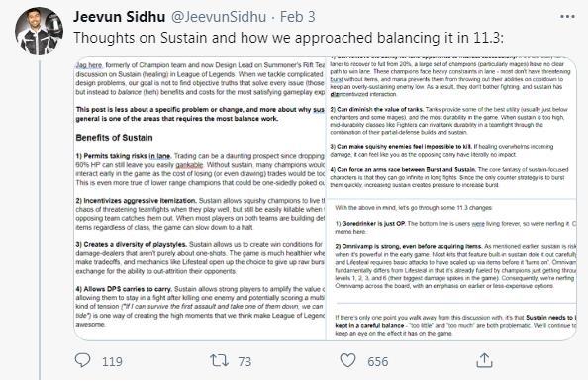The width and height of the screenshot is (588, 385).
Task: Like the tweet with heart icon
Action: pyautogui.click(x=347, y=360)
